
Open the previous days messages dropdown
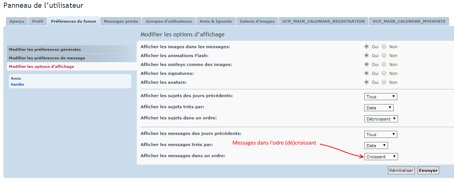[381, 135]
